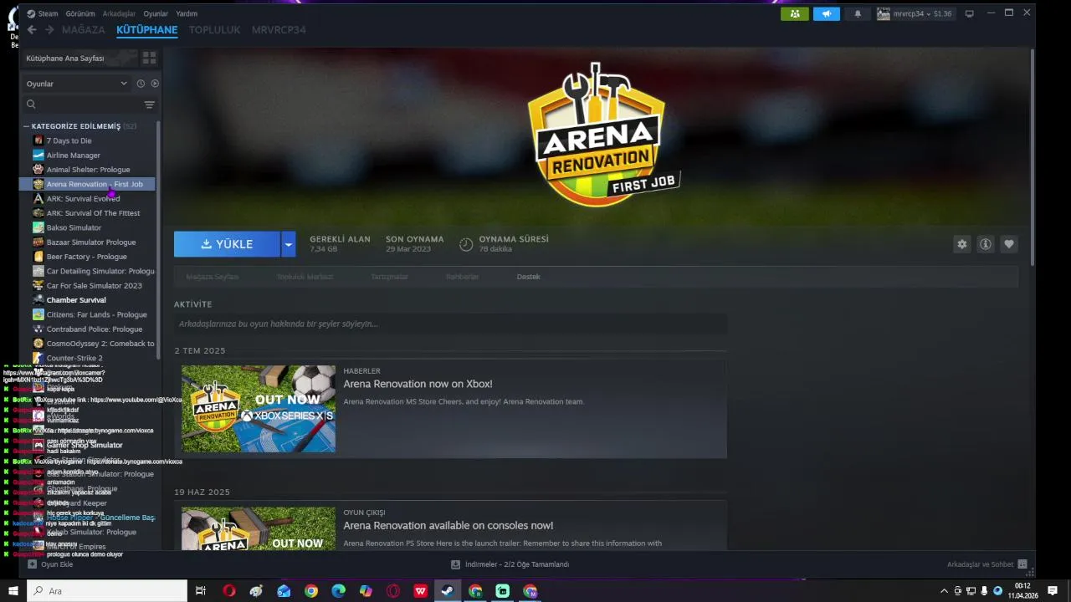Open Xbox news thumbnail image

point(259,409)
